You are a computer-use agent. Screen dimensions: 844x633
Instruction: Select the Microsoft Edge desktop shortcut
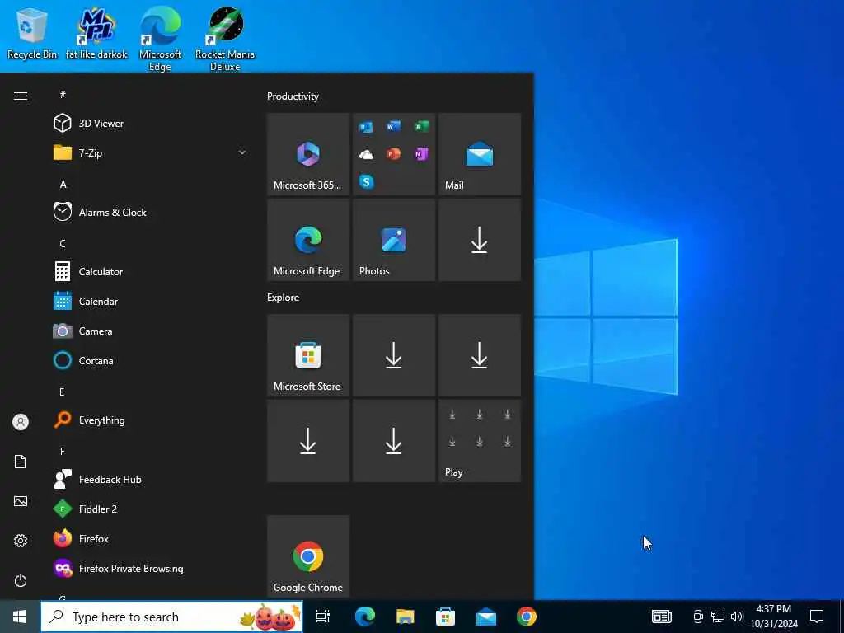point(161,40)
